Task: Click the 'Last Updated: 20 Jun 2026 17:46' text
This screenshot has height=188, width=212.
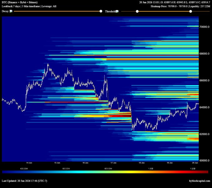Action: (x=19, y=181)
